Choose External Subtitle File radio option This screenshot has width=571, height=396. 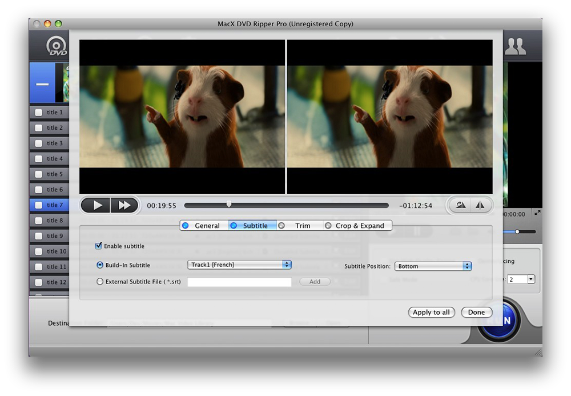pyautogui.click(x=100, y=282)
